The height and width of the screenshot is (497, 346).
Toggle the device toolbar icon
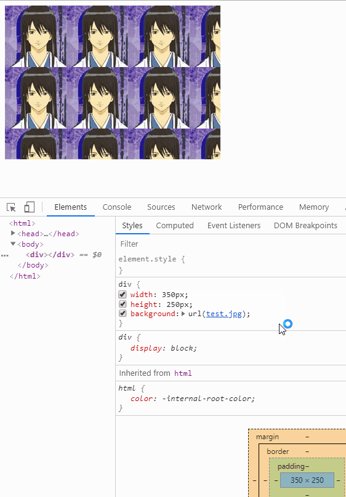point(29,207)
